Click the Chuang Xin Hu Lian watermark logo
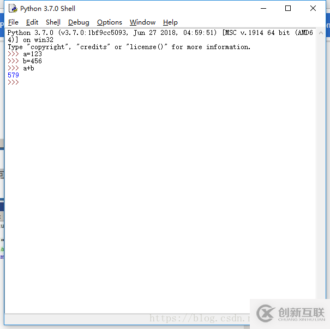This screenshot has width=330, height=329. (290, 313)
